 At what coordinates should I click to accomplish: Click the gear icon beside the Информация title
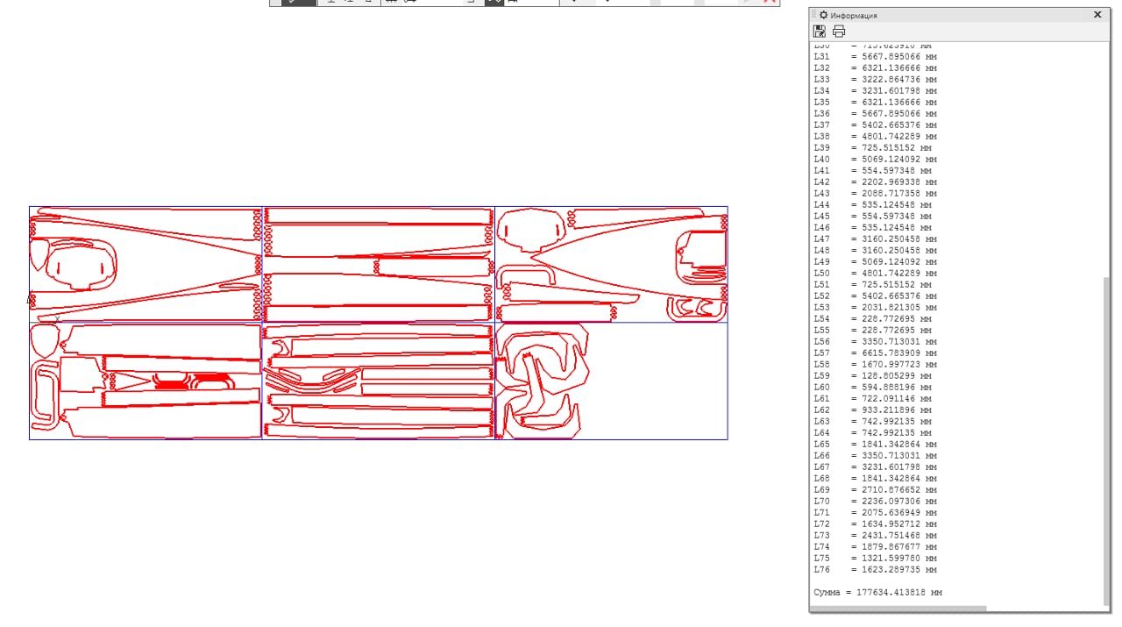click(x=823, y=15)
